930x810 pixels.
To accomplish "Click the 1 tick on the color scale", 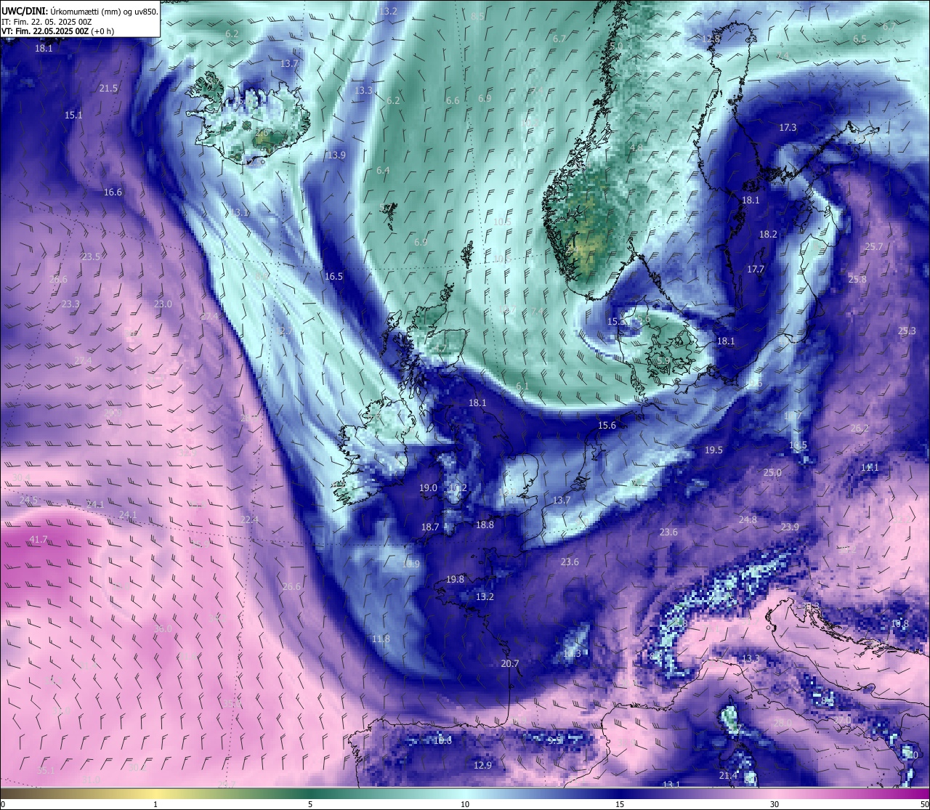I will [155, 804].
